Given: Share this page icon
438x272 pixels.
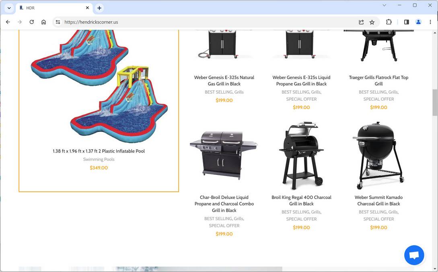Looking at the screenshot, I should (361, 22).
